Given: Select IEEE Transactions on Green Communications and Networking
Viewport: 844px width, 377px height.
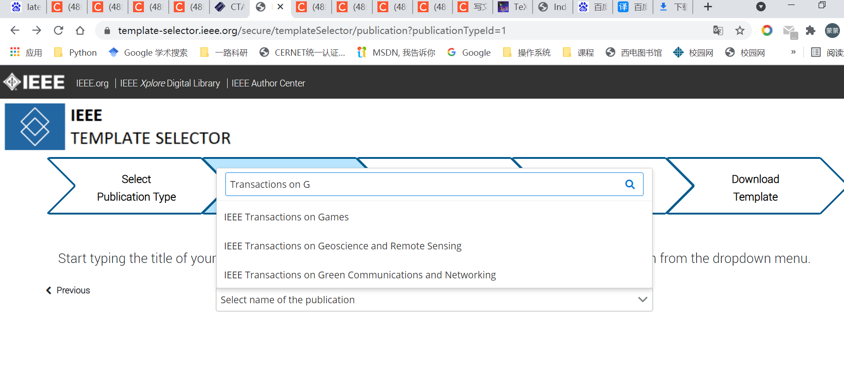Looking at the screenshot, I should click(x=434, y=275).
